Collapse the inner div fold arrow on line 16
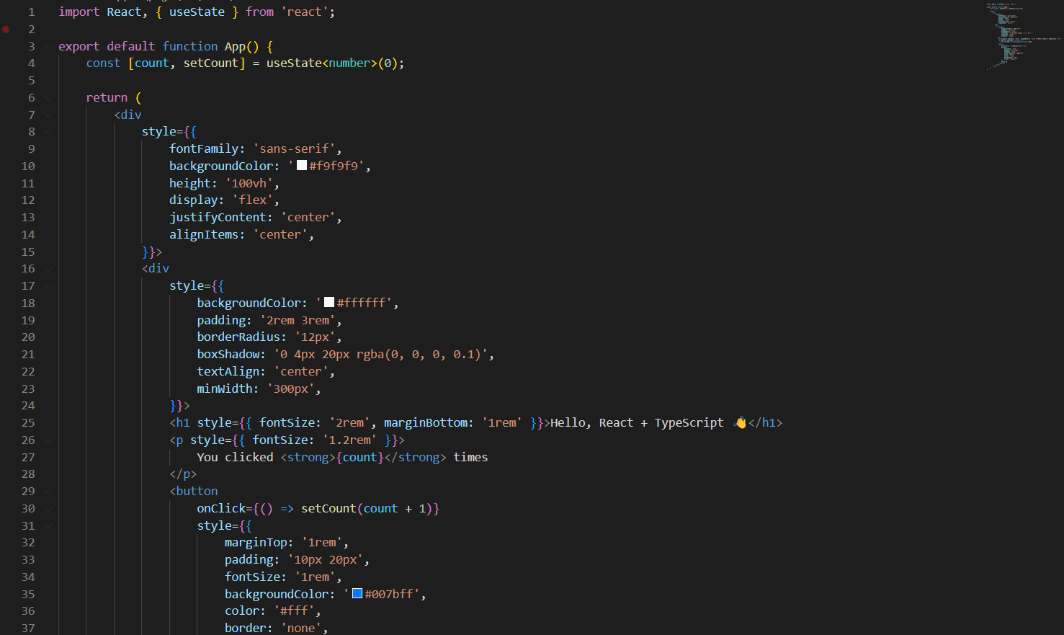The image size is (1064, 635). pyautogui.click(x=48, y=269)
